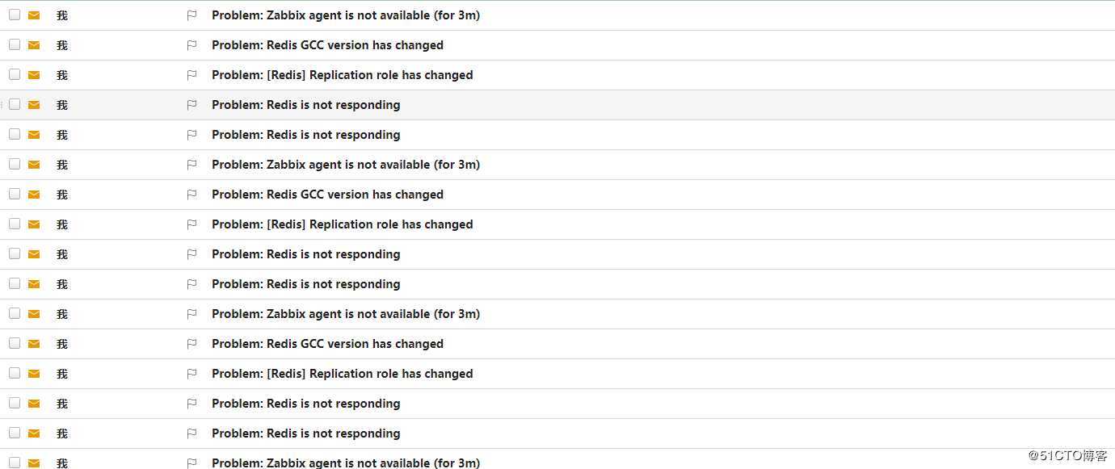Viewport: 1115px width, 469px height.
Task: Flag the second "Zabbix agent is not available" email
Action: (191, 165)
